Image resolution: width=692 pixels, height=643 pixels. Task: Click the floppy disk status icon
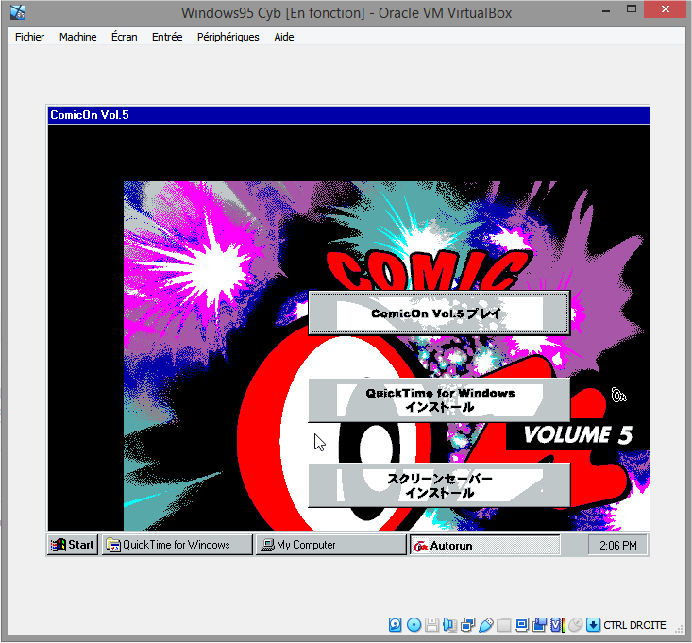click(431, 625)
